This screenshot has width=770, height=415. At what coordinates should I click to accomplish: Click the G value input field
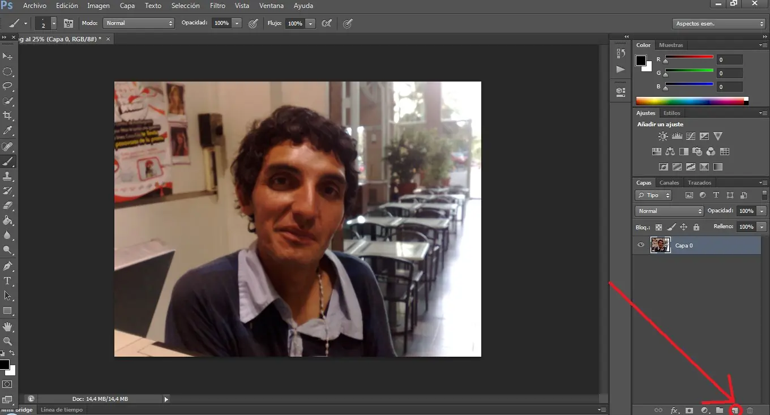click(729, 73)
